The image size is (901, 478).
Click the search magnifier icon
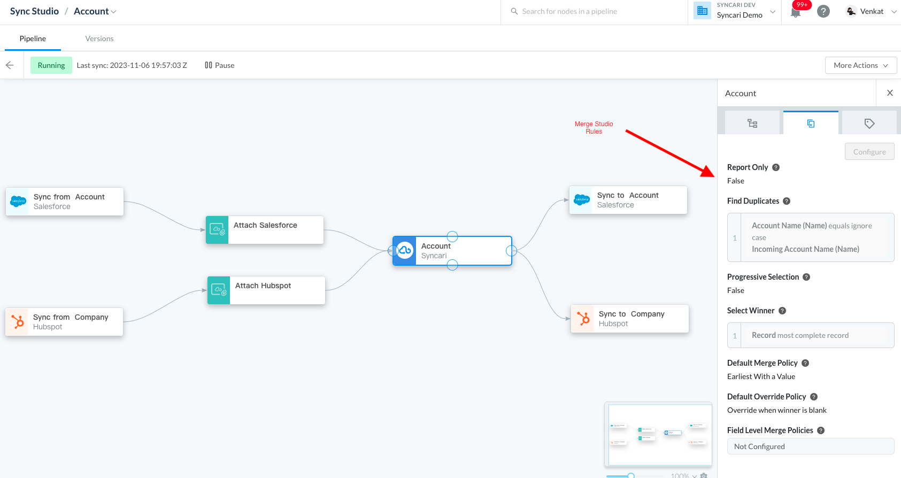pos(514,11)
